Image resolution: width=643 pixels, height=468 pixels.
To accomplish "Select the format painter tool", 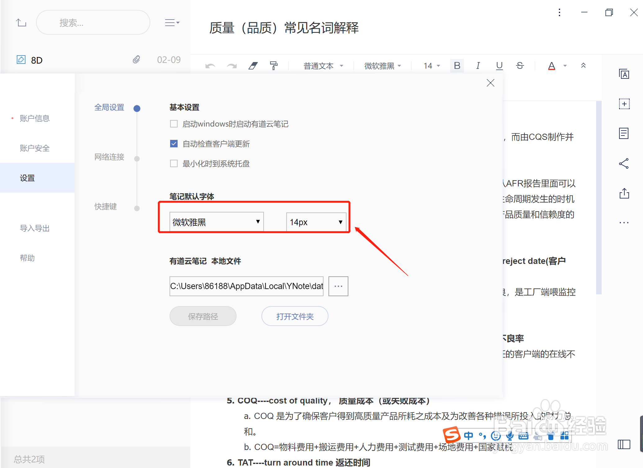I will 274,66.
